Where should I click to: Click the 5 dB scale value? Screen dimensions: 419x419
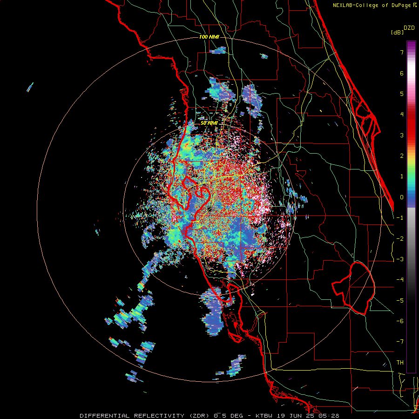(402, 94)
